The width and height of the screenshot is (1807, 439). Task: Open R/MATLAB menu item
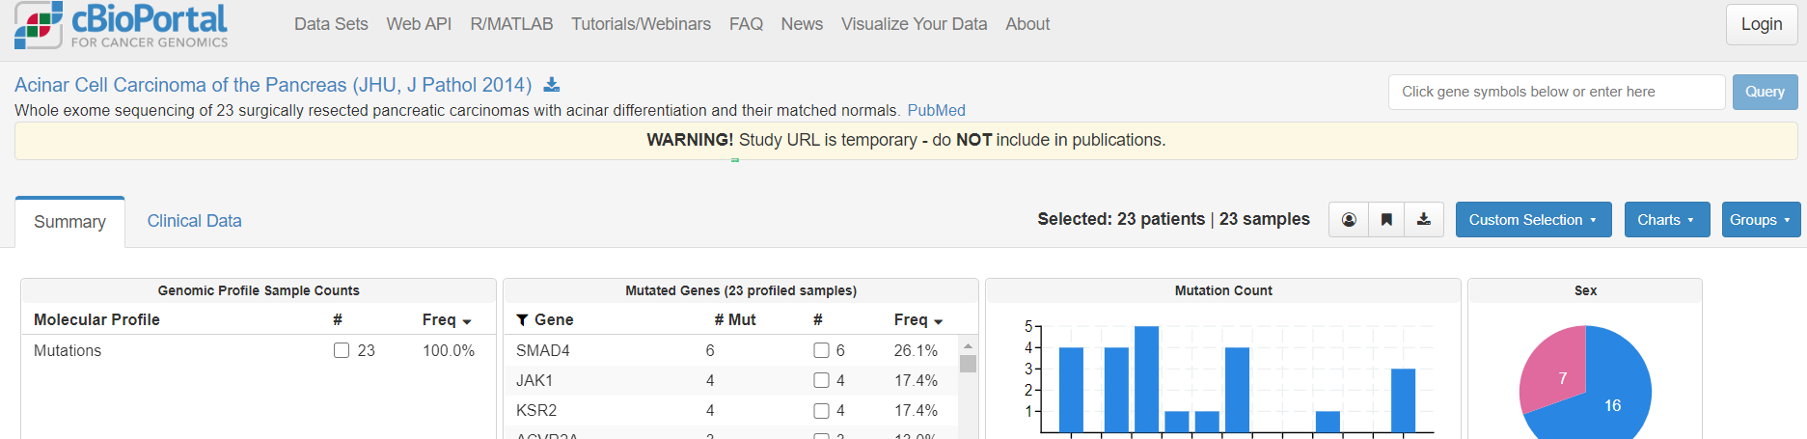(511, 24)
